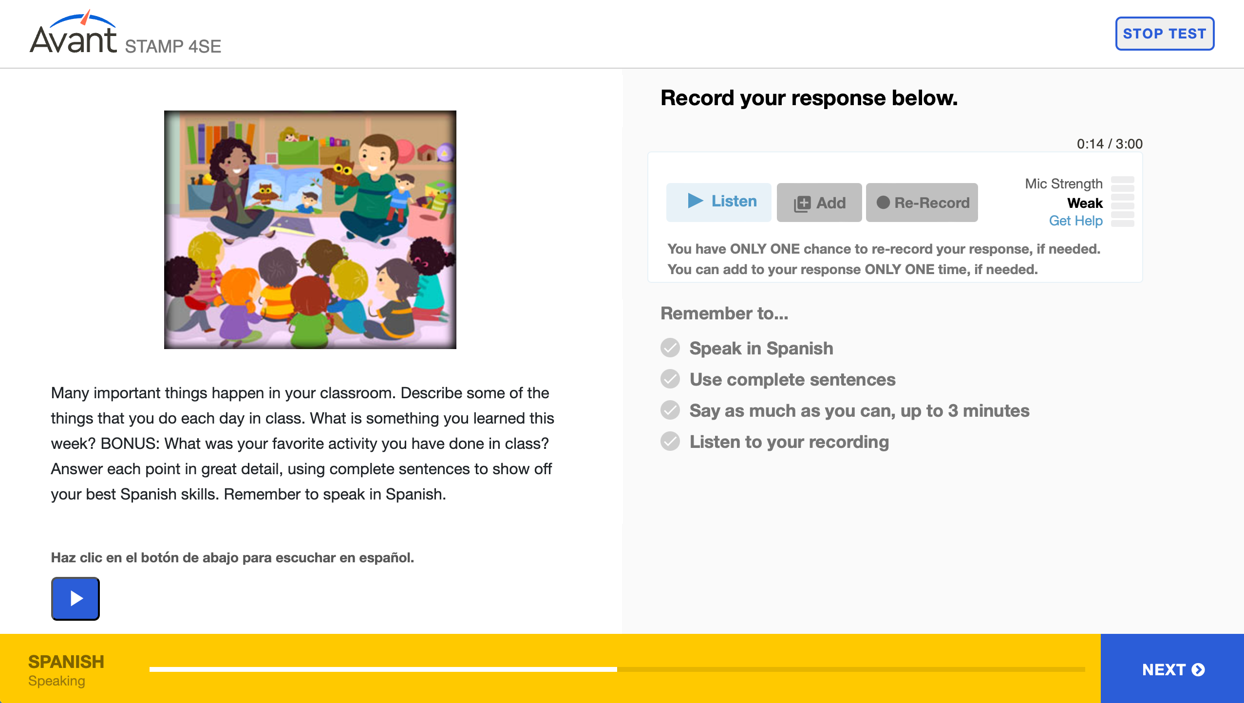Click the Mic Strength level bars
Viewport: 1244px width, 703px height.
click(1123, 202)
